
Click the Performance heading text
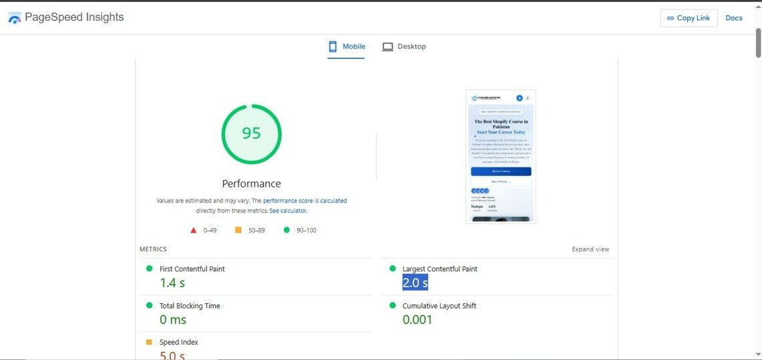point(251,184)
